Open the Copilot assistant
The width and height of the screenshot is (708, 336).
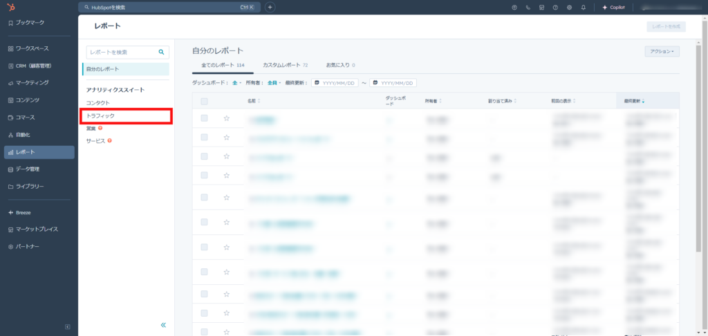(x=614, y=7)
